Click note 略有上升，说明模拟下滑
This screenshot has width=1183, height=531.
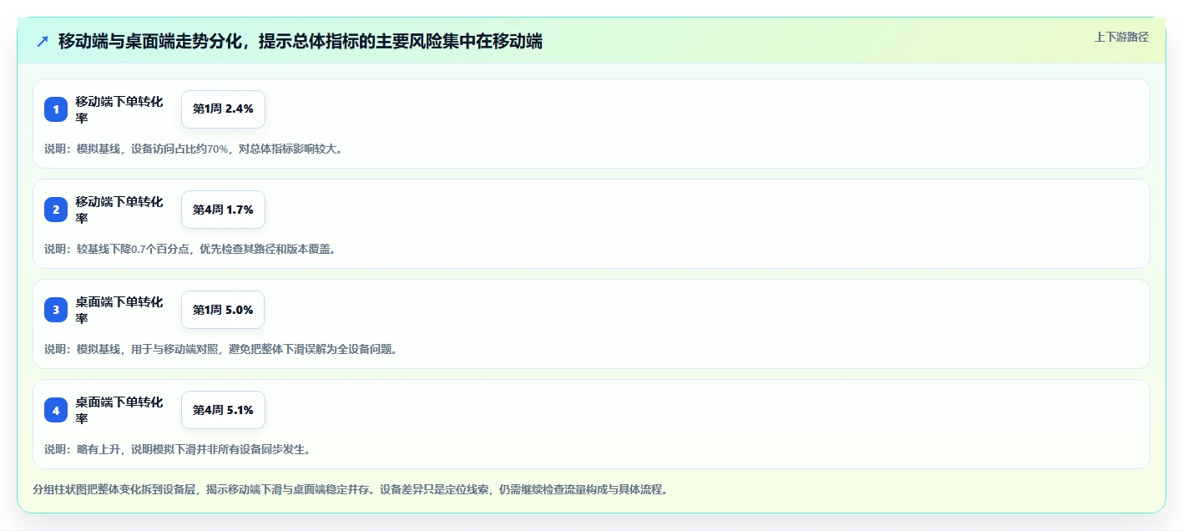[x=178, y=449]
